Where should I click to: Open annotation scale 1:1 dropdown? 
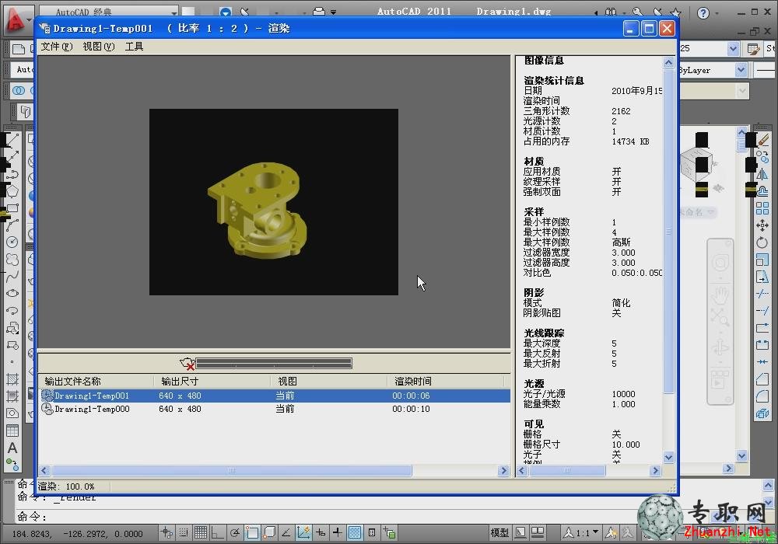click(x=581, y=532)
